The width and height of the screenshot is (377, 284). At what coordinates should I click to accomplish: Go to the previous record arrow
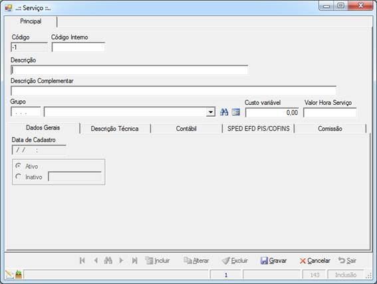96,261
